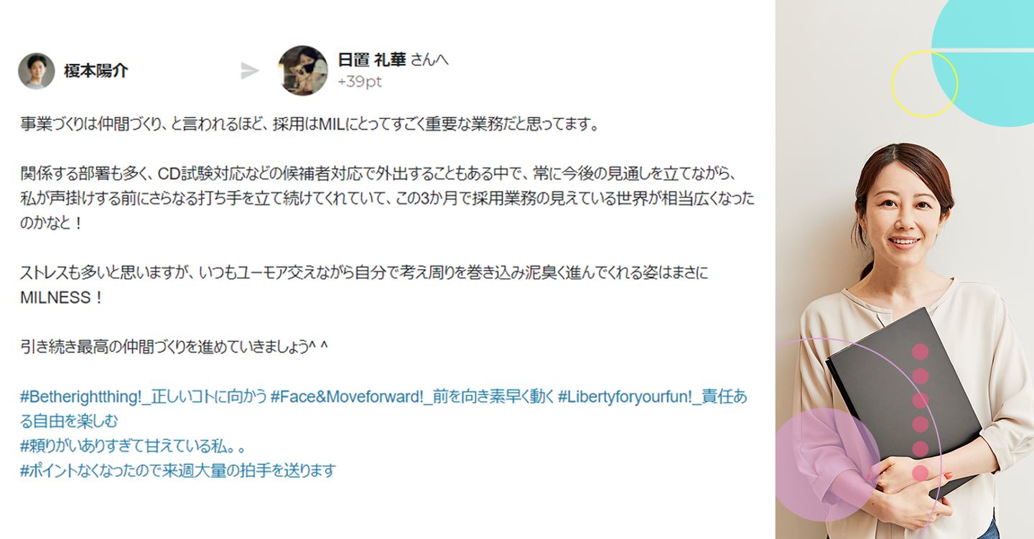Click the first message line about 事業づくり

point(309,124)
